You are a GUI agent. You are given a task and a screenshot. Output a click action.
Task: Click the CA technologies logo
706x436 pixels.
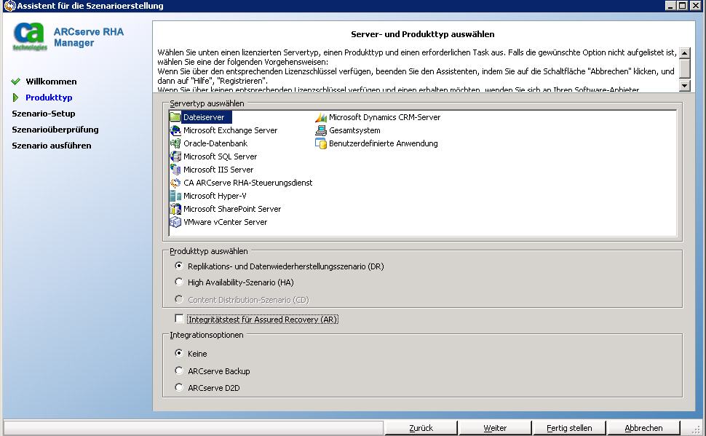30,36
